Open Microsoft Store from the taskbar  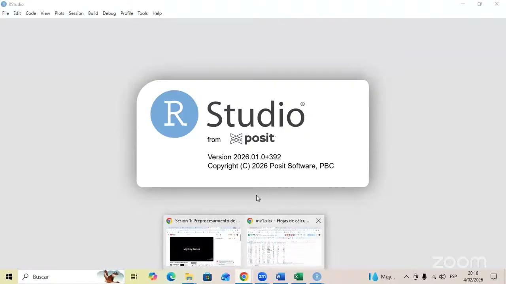click(207, 277)
